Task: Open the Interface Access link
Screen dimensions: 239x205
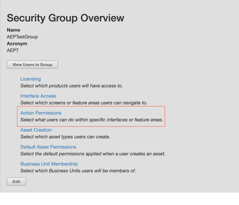Action: point(38,96)
